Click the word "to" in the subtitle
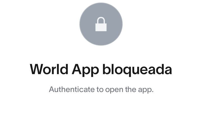This screenshot has width=202, height=113. 100,90
